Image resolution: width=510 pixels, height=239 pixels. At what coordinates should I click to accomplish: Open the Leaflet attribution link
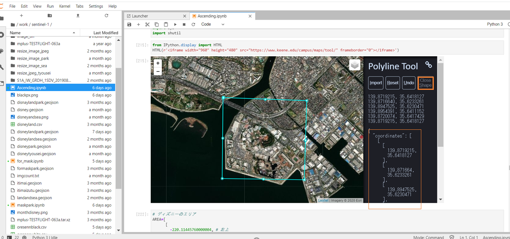[323, 200]
